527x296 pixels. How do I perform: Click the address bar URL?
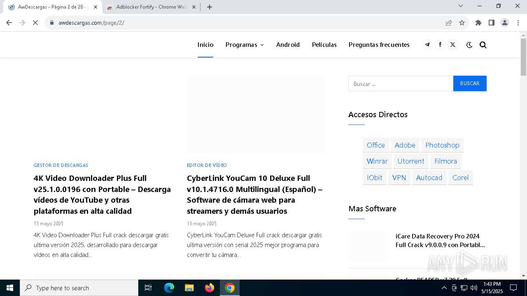[91, 23]
